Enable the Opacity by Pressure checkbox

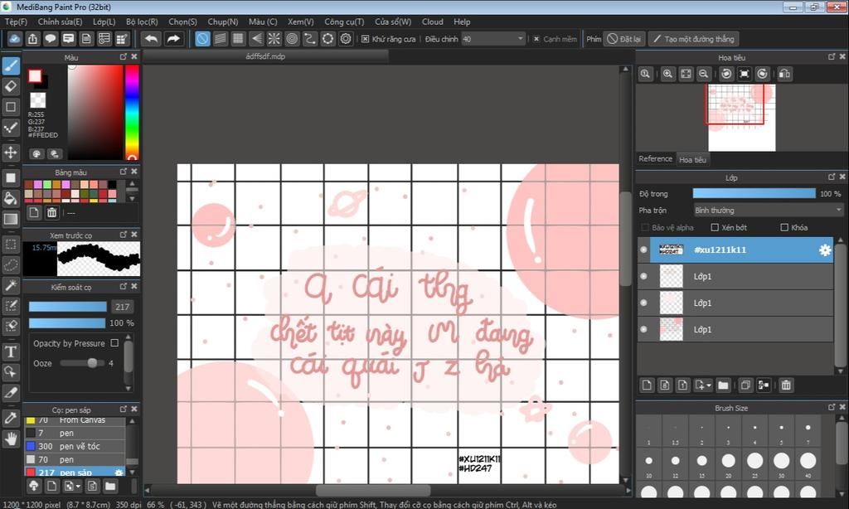pos(114,342)
